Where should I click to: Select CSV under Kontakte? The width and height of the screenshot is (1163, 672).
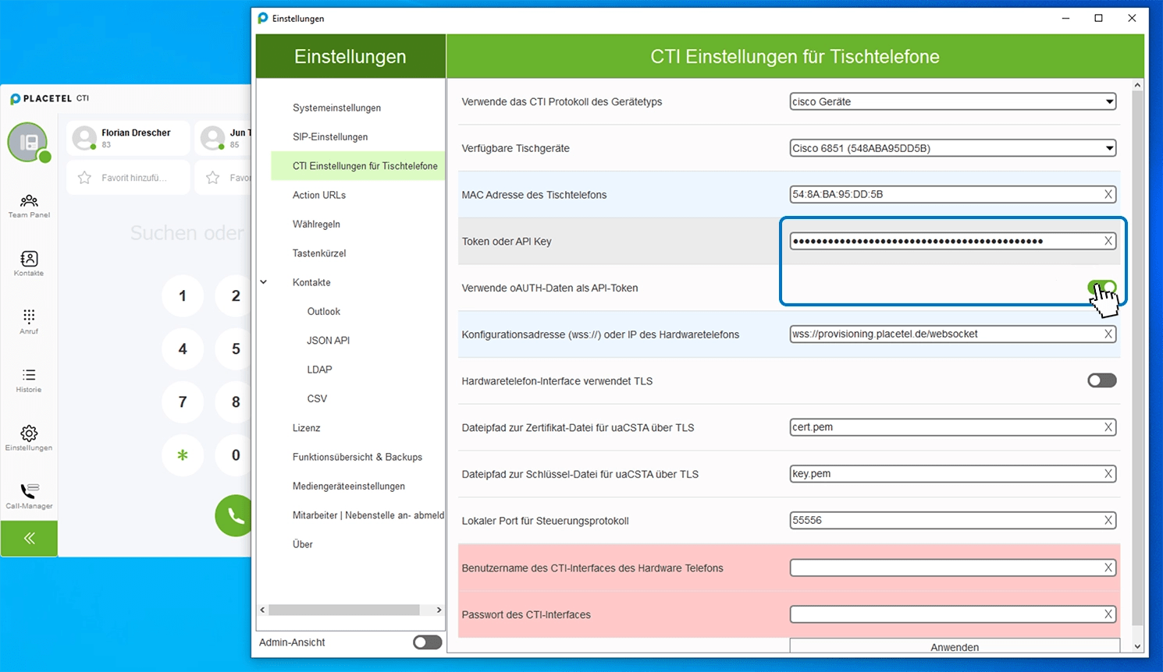point(317,398)
